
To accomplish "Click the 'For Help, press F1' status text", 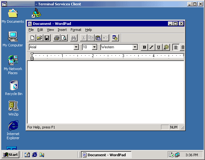I will point(41,127).
